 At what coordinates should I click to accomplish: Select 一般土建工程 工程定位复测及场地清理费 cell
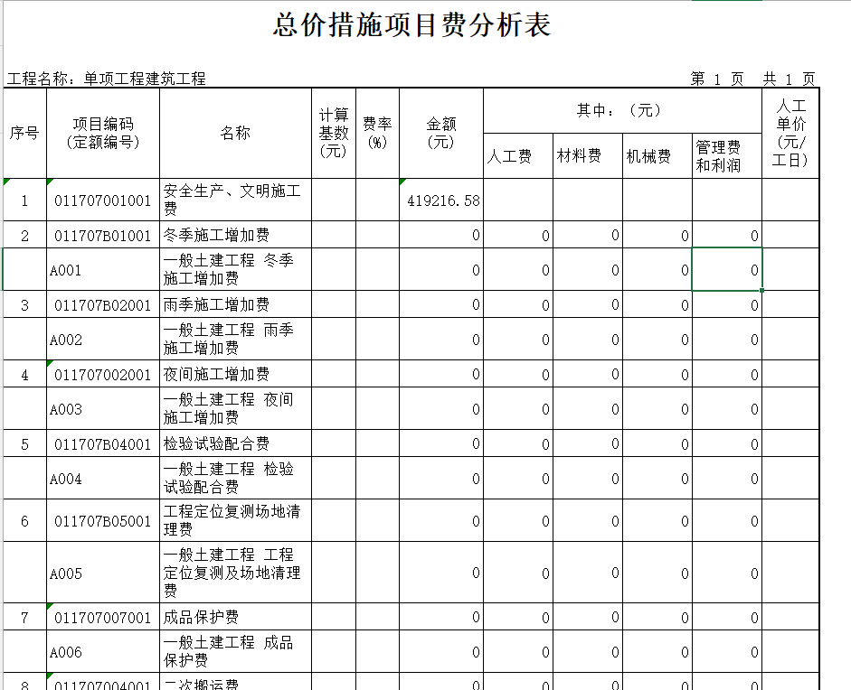235,573
